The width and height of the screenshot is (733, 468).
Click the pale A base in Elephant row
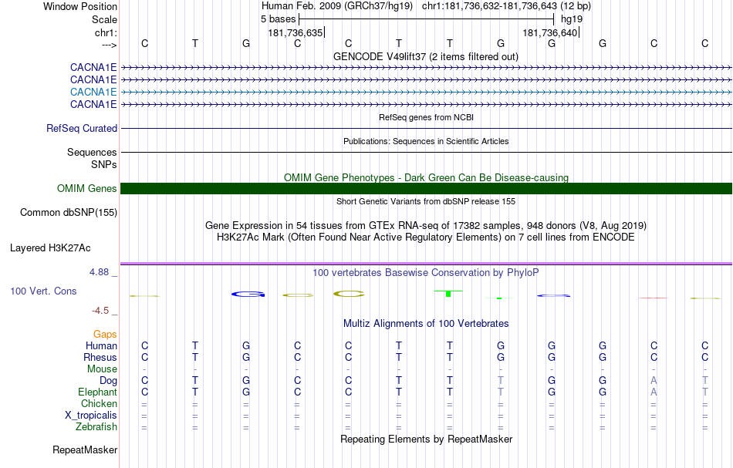click(654, 392)
